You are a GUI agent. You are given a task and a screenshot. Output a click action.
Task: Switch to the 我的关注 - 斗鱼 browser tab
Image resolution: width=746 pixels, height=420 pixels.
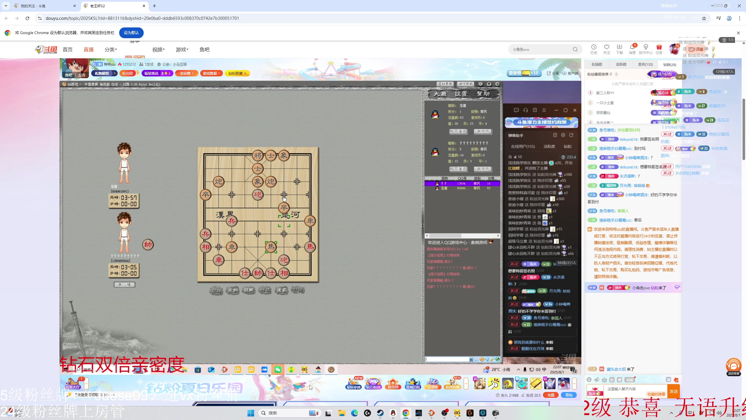[x=45, y=6]
